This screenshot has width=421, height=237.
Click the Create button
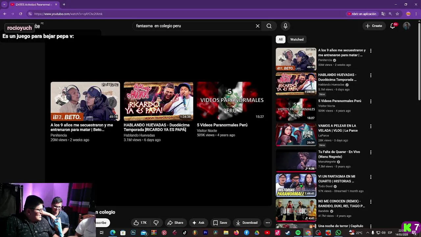tap(374, 26)
